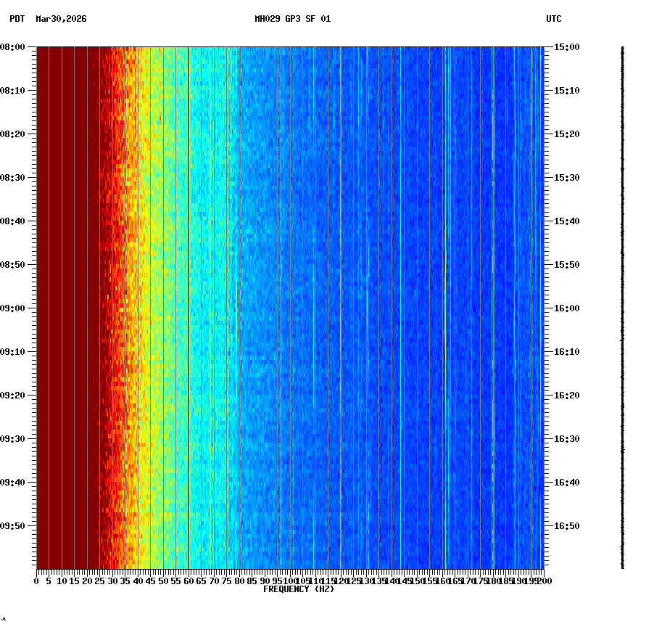Select the 0 Hz frequency tick label
The width and height of the screenshot is (654, 627).
tap(34, 581)
